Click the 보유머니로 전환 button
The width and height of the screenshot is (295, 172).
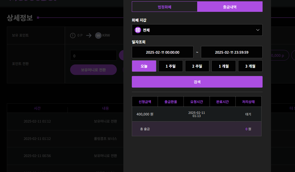click(93, 70)
